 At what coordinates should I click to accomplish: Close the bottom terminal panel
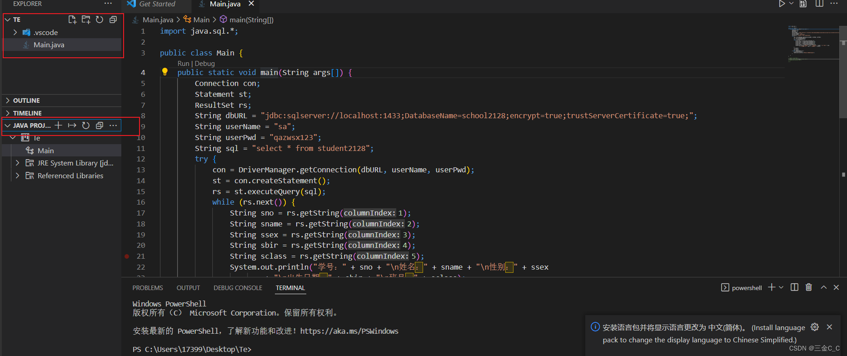pos(836,287)
